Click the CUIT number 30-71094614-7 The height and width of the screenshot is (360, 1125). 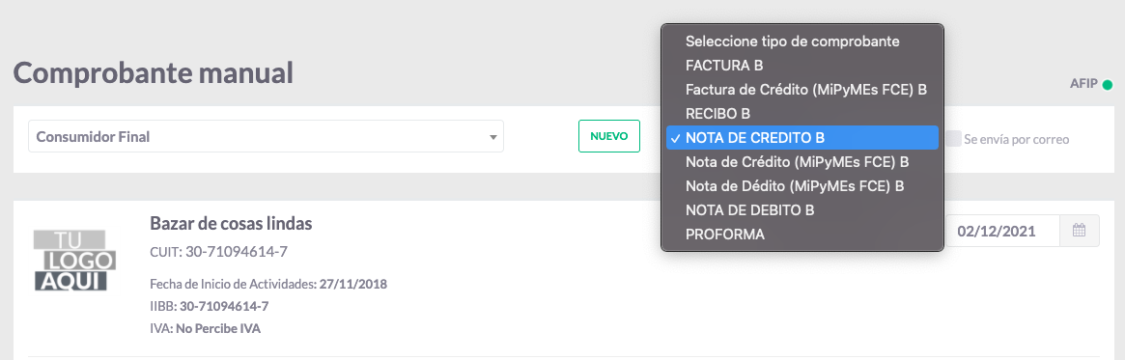pyautogui.click(x=238, y=252)
